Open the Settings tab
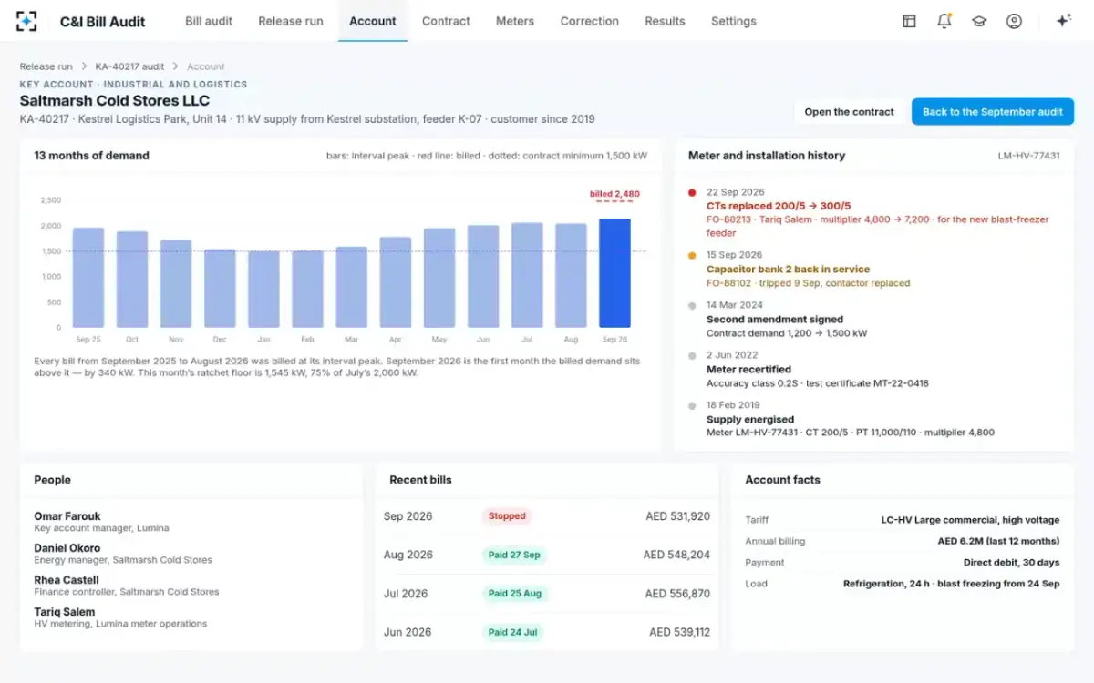Image resolution: width=1094 pixels, height=683 pixels. pyautogui.click(x=734, y=21)
